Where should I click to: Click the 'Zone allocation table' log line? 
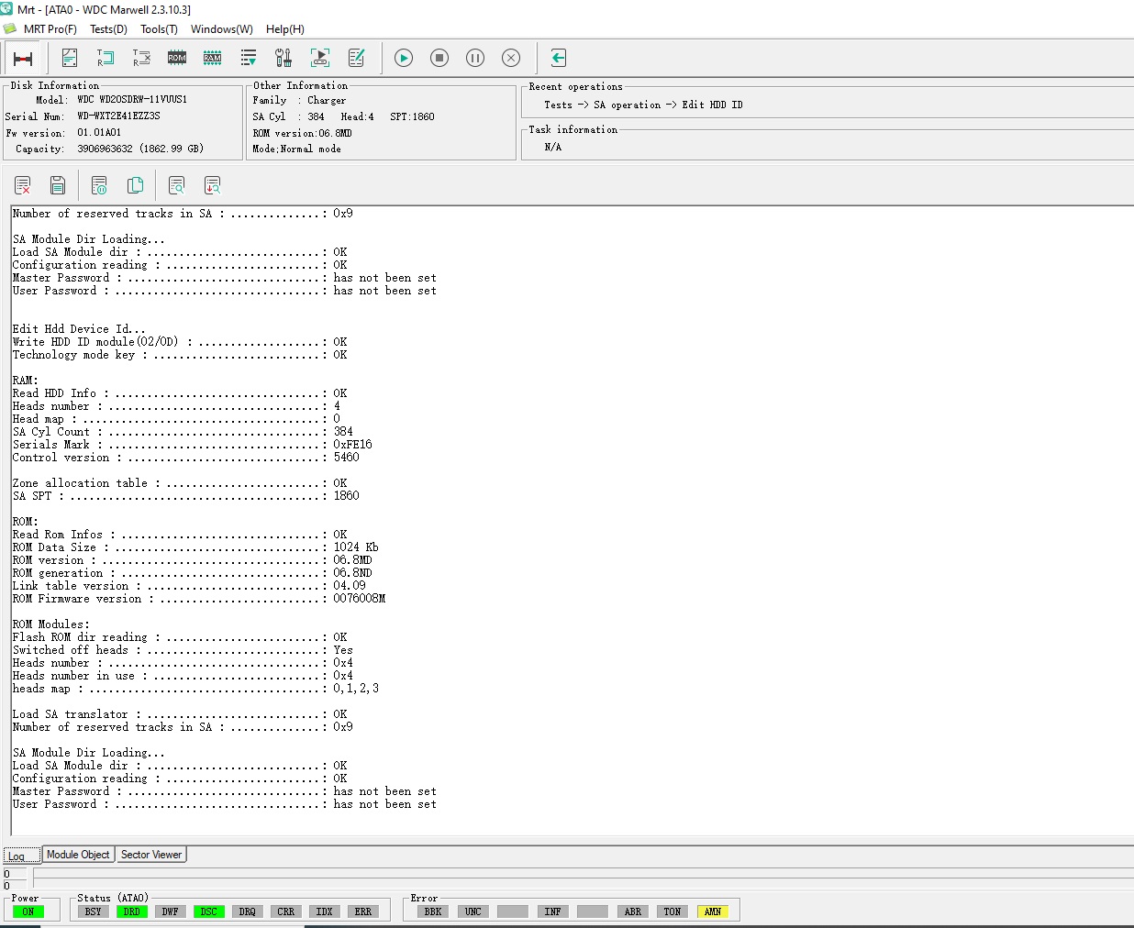[180, 482]
